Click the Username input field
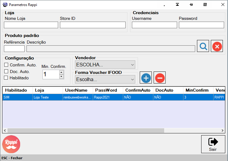This screenshot has width=228, height=161. pyautogui.click(x=155, y=25)
